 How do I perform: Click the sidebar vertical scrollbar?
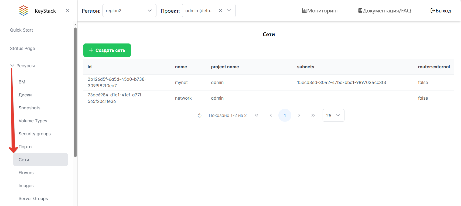[x=75, y=92]
